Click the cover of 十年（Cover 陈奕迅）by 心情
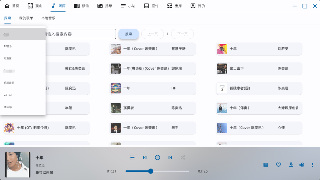The height and width of the screenshot is (180, 320). coord(222,128)
